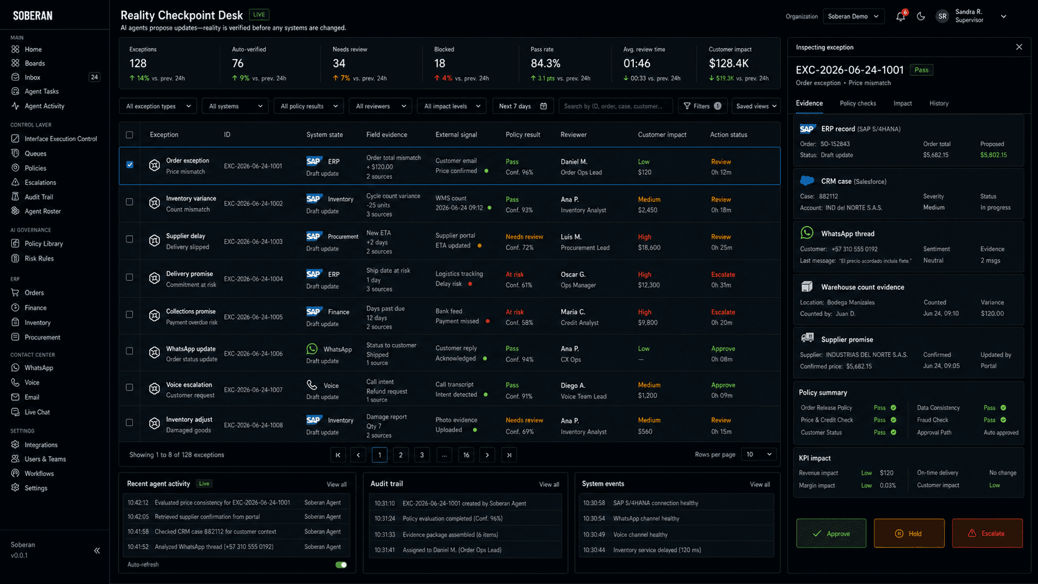This screenshot has width=1038, height=584.
Task: Open Interface Execution Control icon
Action: pyautogui.click(x=16, y=138)
